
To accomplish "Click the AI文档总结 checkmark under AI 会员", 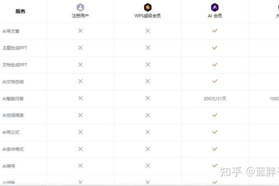I will tap(215, 81).
